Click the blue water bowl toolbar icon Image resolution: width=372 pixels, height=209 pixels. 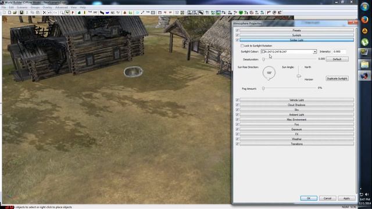tap(107, 13)
